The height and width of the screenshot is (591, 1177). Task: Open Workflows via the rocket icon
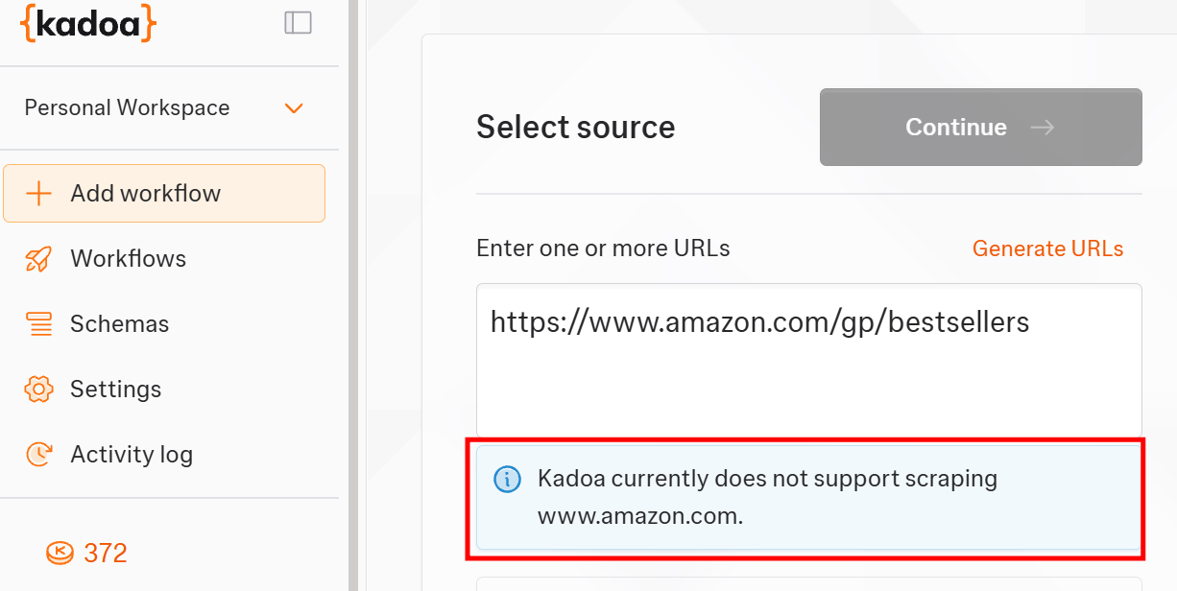pos(39,258)
